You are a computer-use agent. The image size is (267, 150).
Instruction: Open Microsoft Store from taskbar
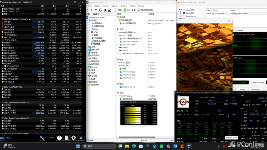point(141,146)
